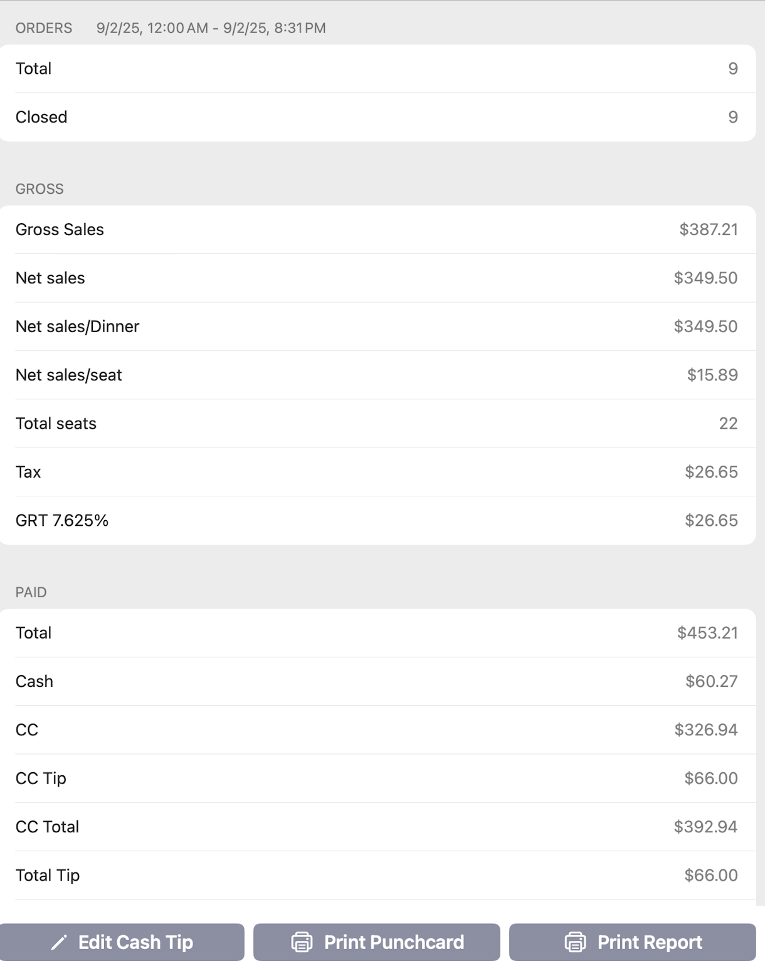Click the Total Tip row
765x974 pixels.
point(376,875)
